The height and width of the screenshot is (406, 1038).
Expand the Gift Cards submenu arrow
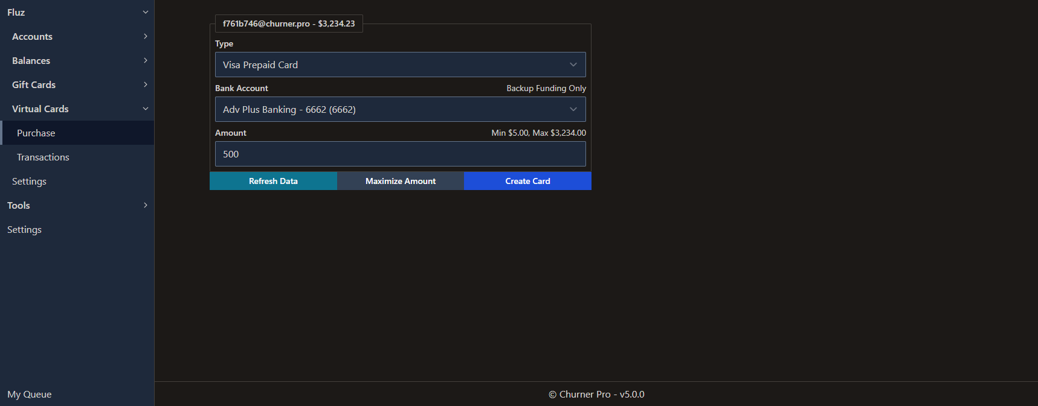click(145, 84)
